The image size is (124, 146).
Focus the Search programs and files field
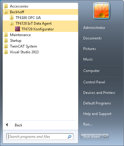[40, 137]
